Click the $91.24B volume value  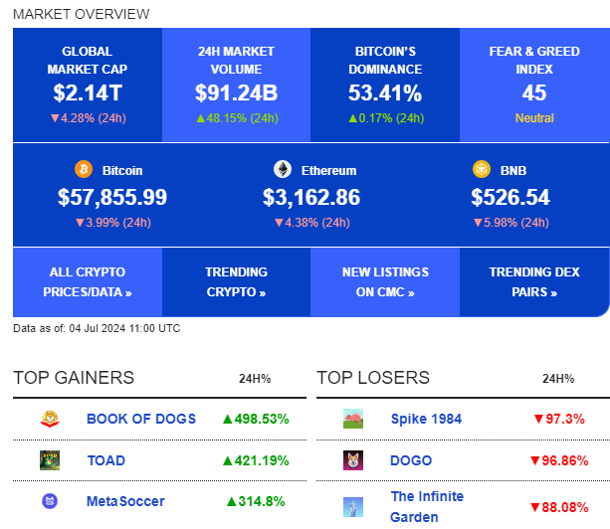[x=236, y=92]
